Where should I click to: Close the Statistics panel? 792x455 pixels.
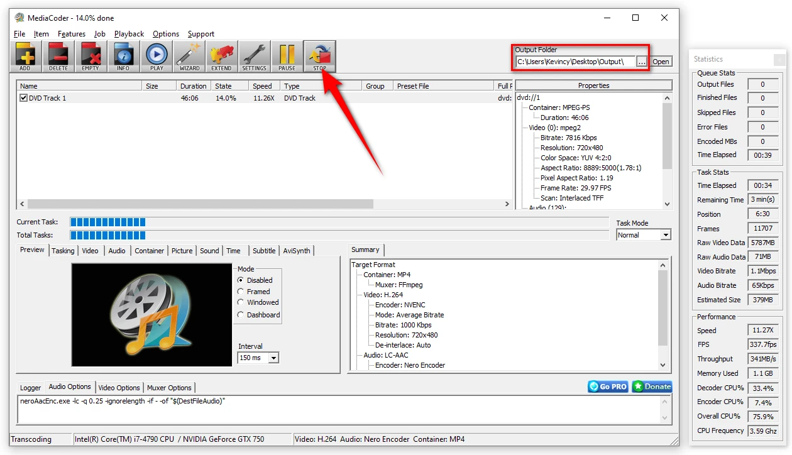[779, 59]
